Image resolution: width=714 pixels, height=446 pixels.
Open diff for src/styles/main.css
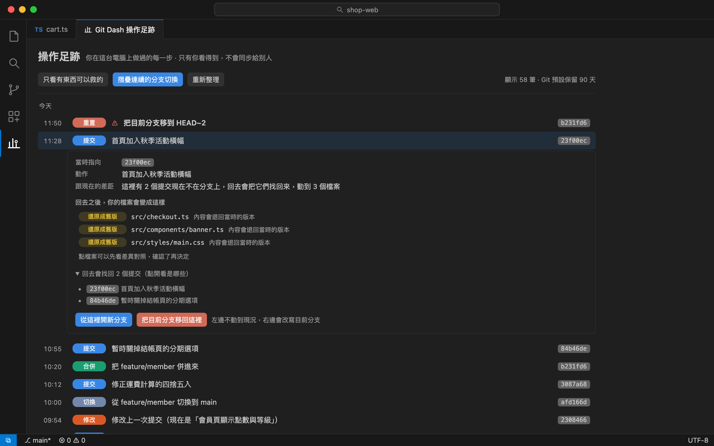tap(168, 243)
